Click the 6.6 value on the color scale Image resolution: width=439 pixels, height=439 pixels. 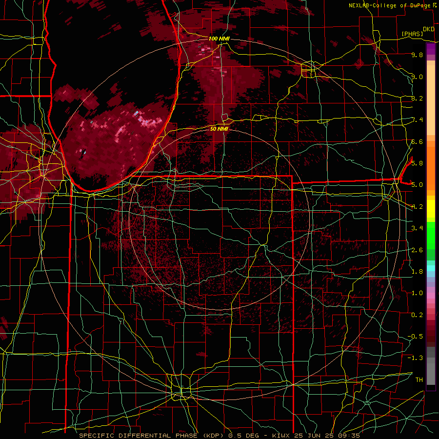pos(417,141)
